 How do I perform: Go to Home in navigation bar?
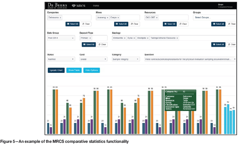click(96, 6)
